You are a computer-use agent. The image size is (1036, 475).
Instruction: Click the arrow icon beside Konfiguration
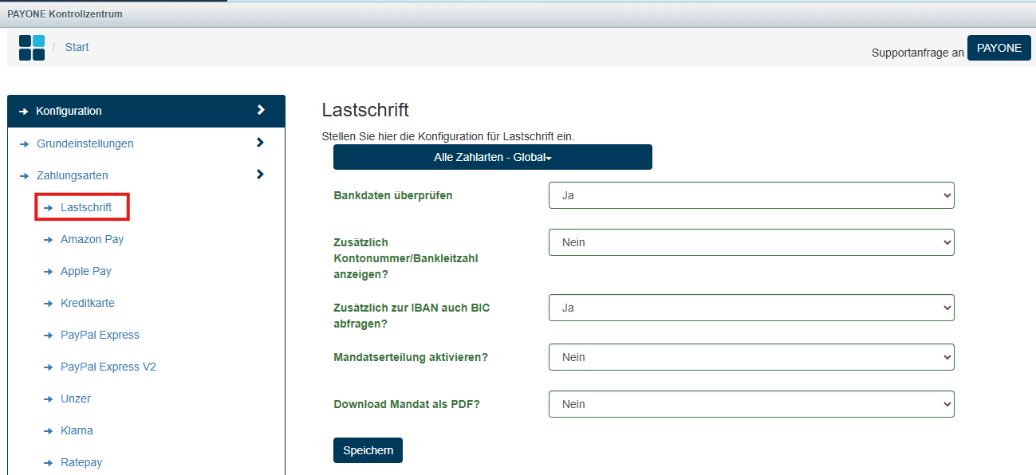pos(24,112)
